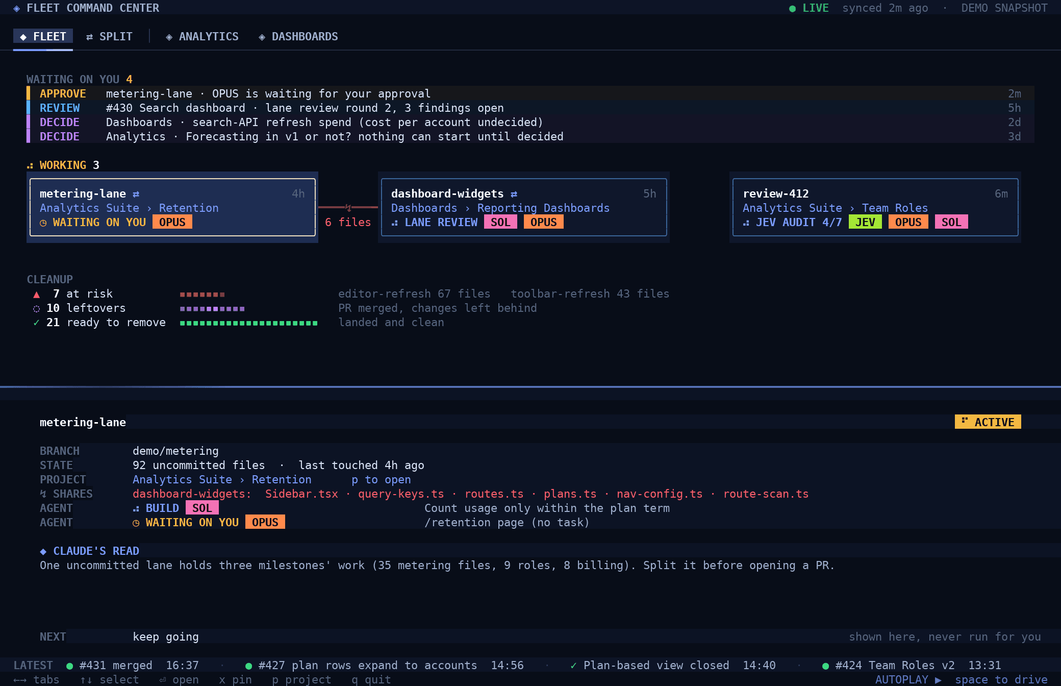Click editor-refresh 67 files entry
The width and height of the screenshot is (1061, 686).
pos(414,293)
